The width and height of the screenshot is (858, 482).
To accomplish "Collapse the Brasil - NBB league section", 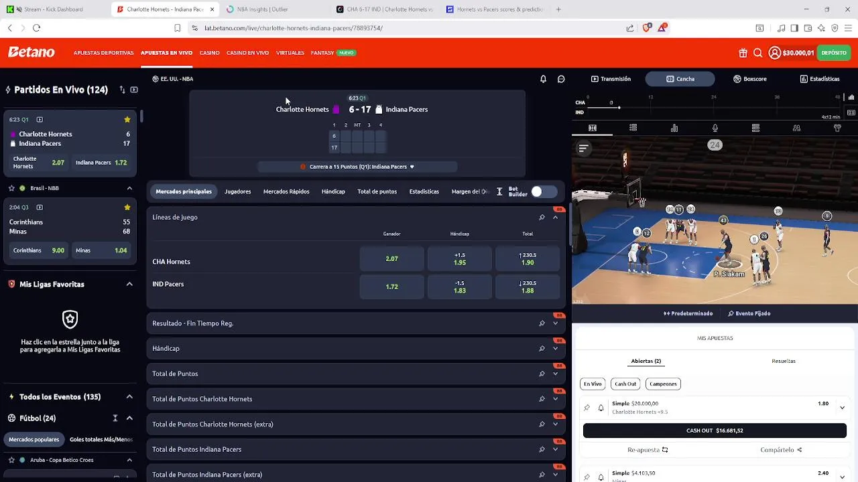I will tap(129, 188).
